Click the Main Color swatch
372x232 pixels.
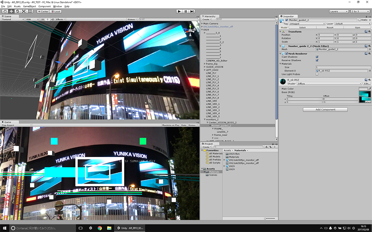click(363, 89)
